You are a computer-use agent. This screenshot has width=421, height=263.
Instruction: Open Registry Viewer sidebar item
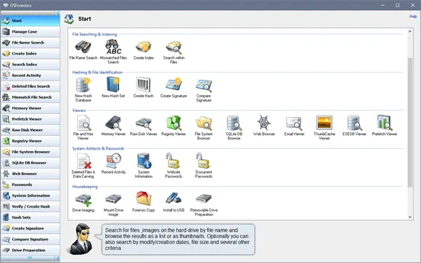point(30,141)
